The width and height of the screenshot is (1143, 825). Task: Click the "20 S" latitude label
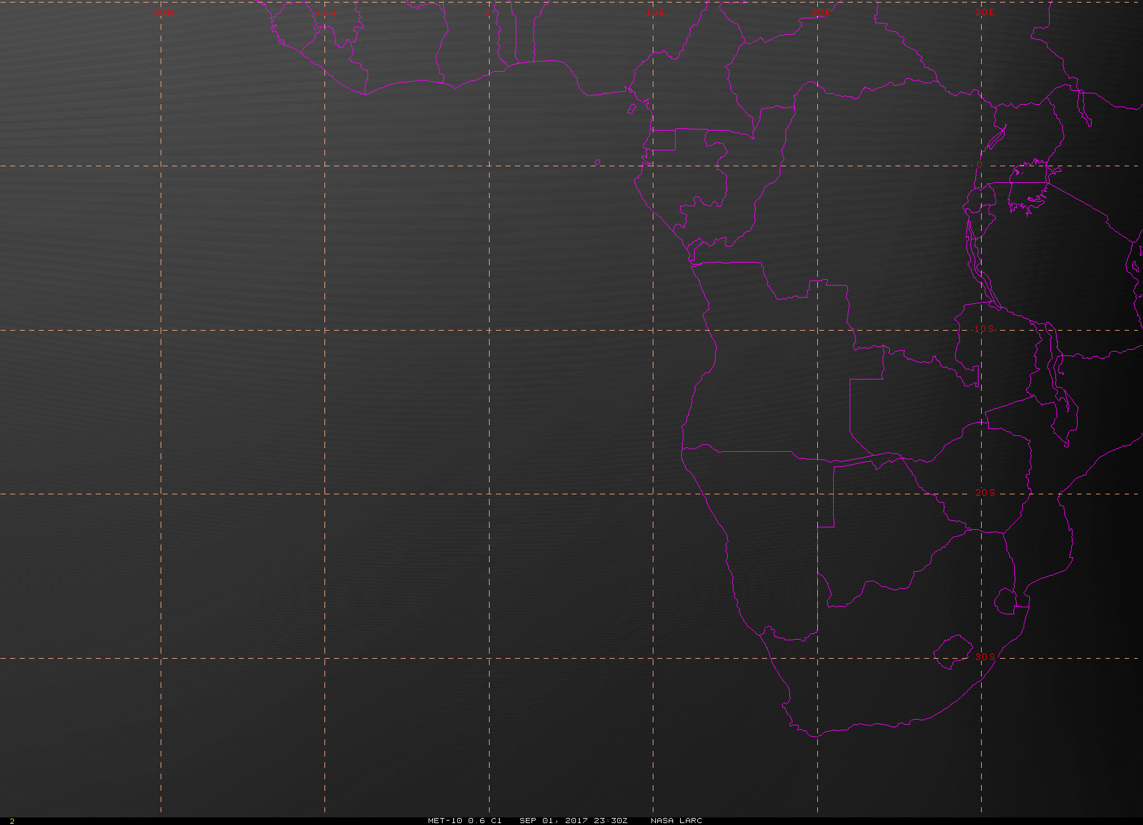(985, 492)
